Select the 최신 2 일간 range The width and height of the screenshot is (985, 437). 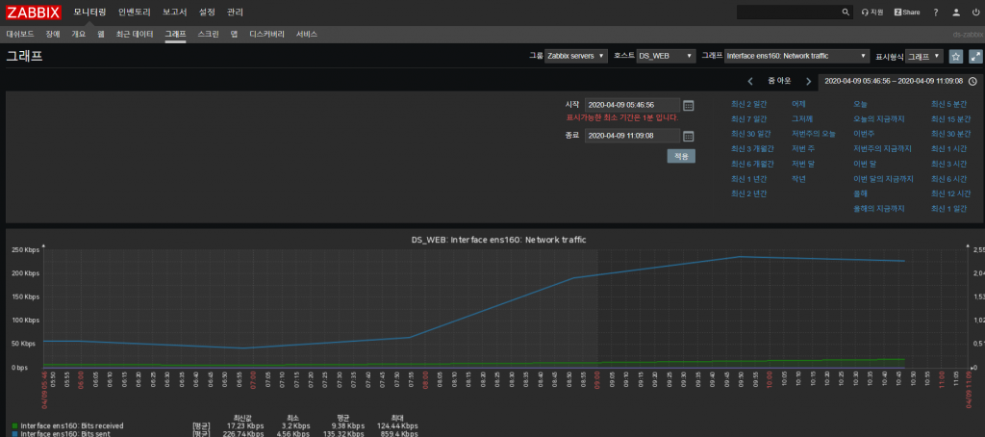point(748,104)
